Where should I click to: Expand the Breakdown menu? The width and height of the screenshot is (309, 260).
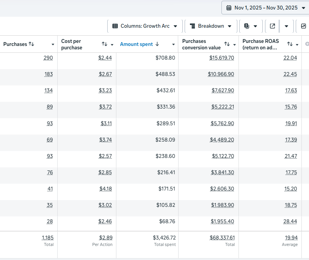pyautogui.click(x=211, y=26)
